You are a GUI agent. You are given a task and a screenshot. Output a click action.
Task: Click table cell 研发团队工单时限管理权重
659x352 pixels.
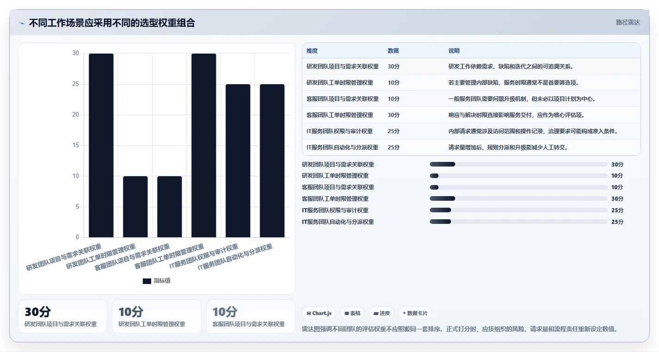340,83
